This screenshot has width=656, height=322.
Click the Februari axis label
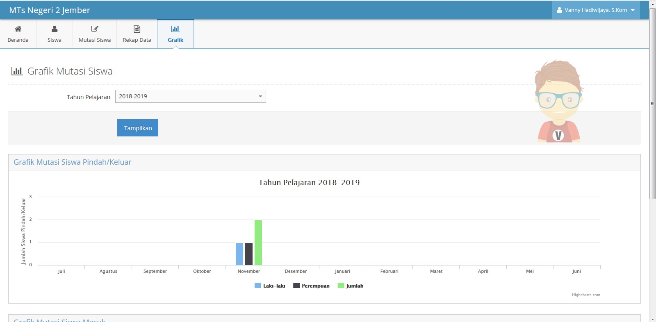coord(389,271)
